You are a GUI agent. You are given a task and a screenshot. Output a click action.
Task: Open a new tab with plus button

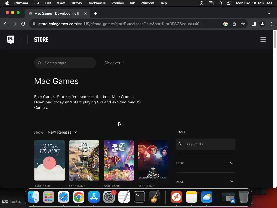tap(96, 14)
